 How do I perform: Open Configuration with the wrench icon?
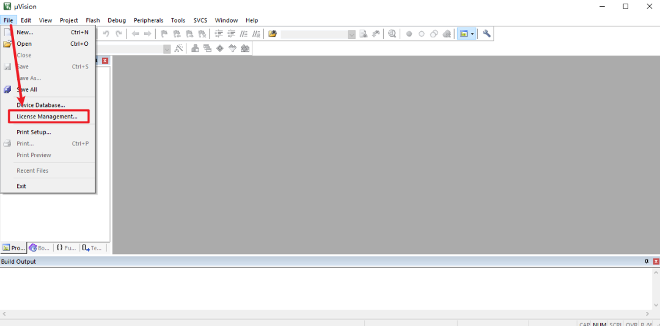[x=486, y=34]
